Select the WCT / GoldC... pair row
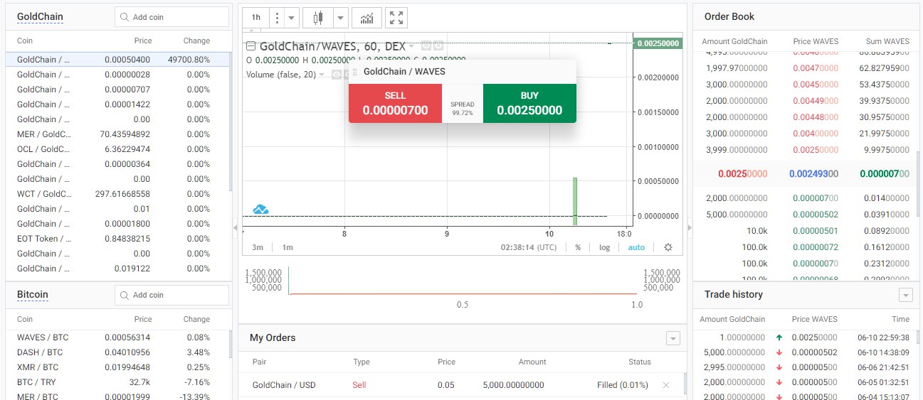The height and width of the screenshot is (400, 923). click(117, 194)
